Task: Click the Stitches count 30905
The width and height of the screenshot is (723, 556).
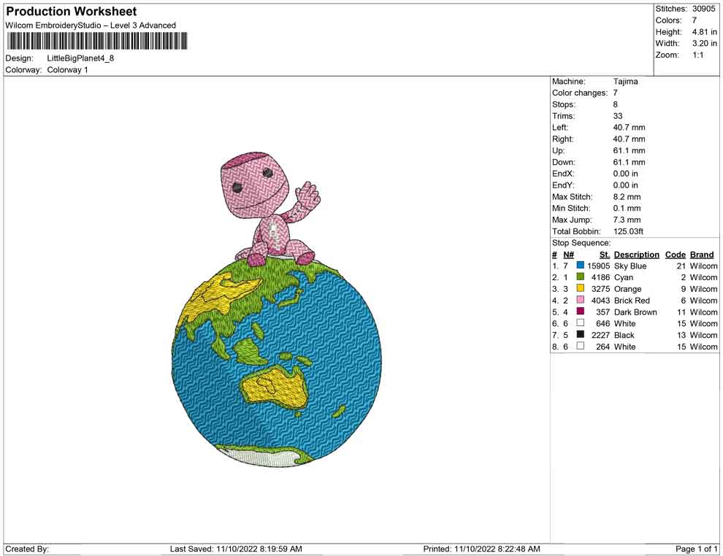Action: 703,9
